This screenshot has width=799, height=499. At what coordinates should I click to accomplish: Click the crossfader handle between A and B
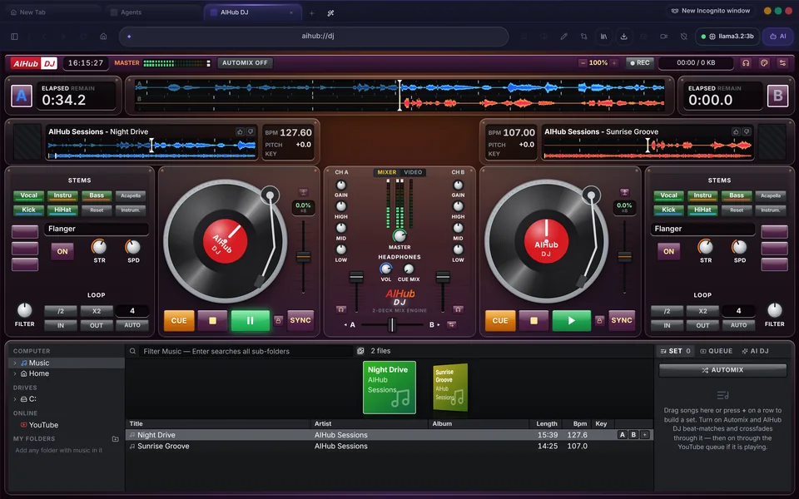(x=391, y=325)
